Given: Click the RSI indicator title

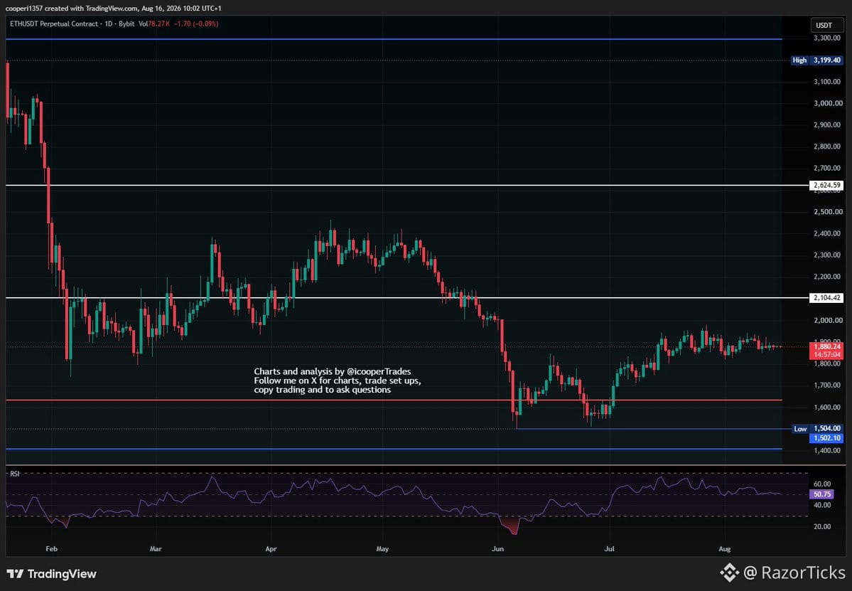Looking at the screenshot, I should click(x=15, y=474).
